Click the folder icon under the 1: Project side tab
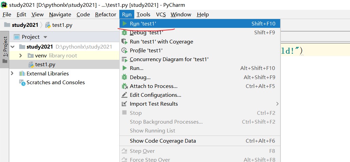This screenshot has width=350, height=162. pyautogui.click(x=5, y=61)
